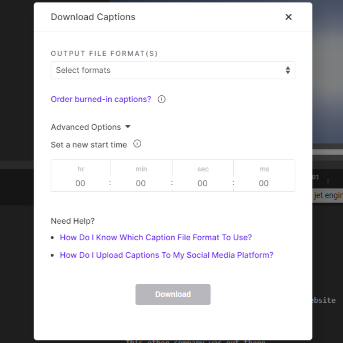Collapse the Advanced Options section
Image resolution: width=343 pixels, height=343 pixels.
(91, 127)
